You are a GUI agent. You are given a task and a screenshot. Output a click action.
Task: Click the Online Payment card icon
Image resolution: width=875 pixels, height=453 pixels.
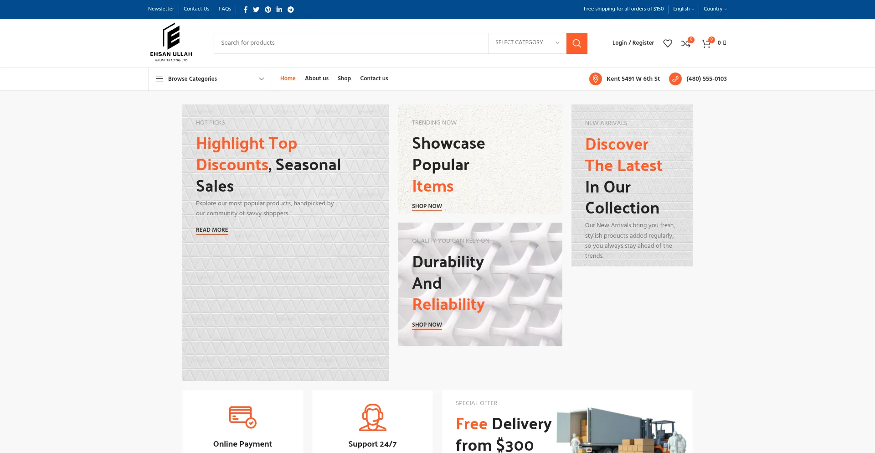click(242, 417)
